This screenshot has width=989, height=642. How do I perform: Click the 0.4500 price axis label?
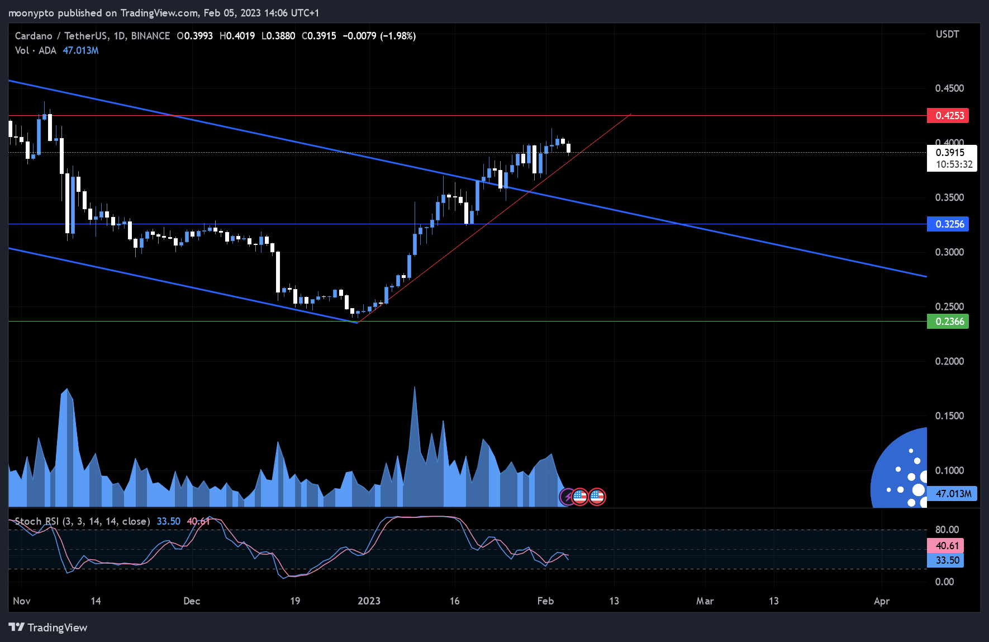[x=949, y=88]
